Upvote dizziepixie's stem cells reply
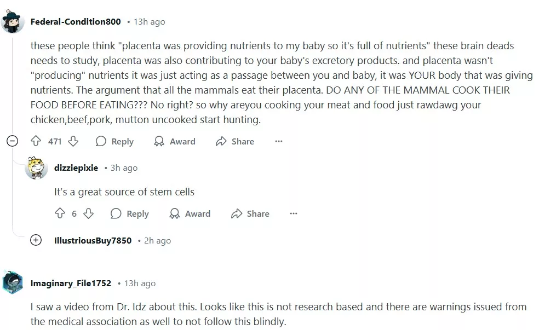The height and width of the screenshot is (330, 539). (x=60, y=213)
